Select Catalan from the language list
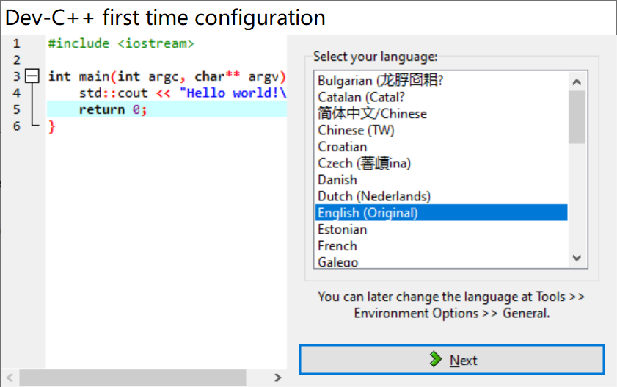The height and width of the screenshot is (387, 617). [x=441, y=97]
